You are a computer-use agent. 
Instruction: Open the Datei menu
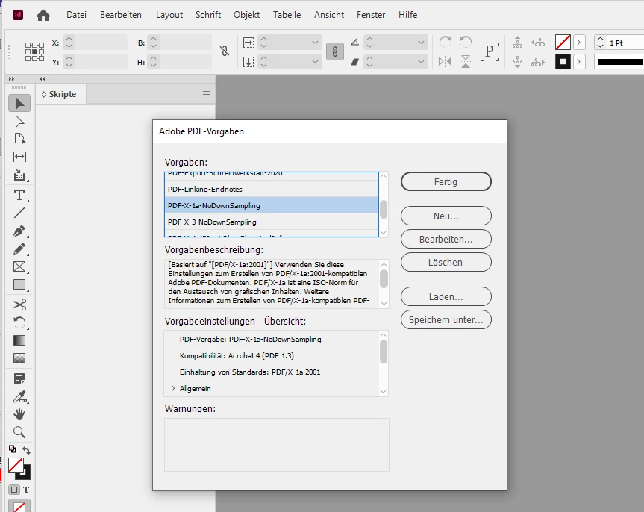coord(76,15)
